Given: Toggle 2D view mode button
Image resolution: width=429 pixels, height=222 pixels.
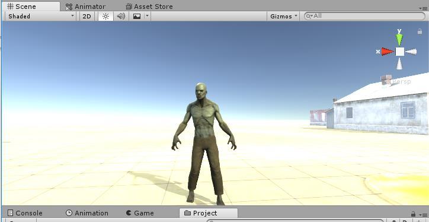Looking at the screenshot, I should click(87, 16).
